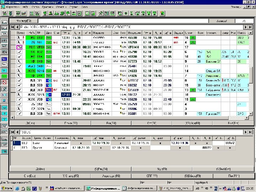Click the 12.10 21:30 planned arrival cell
The image size is (256, 192).
click(x=81, y=148)
